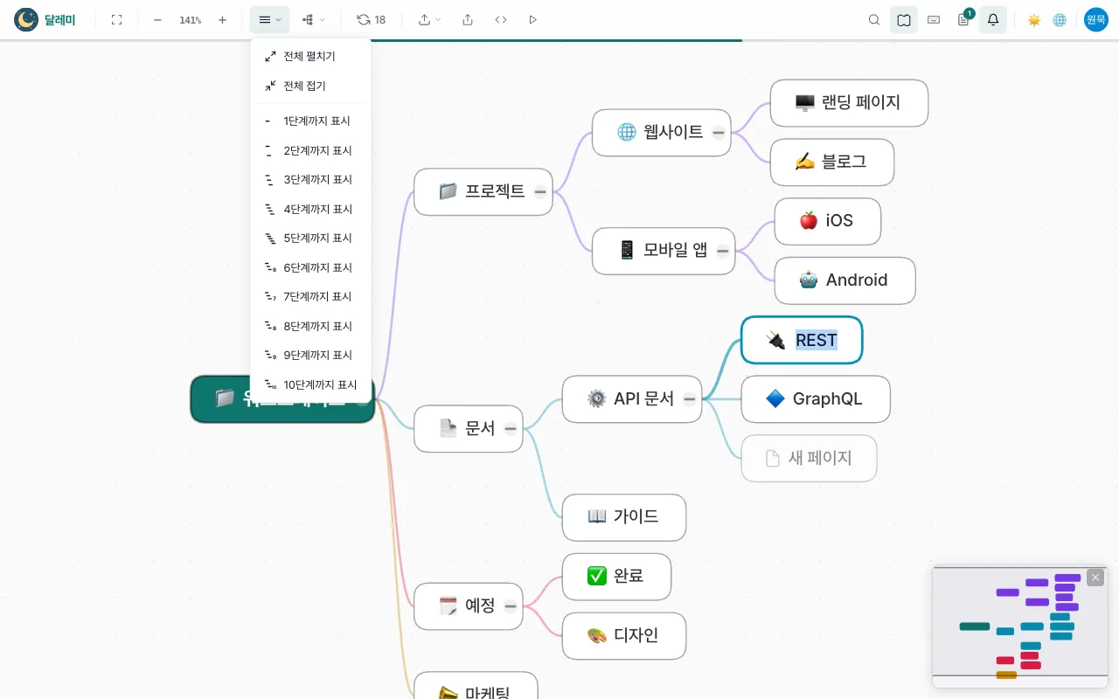The height and width of the screenshot is (699, 1119).
Task: Start presentation with the play icon
Action: pos(533,19)
